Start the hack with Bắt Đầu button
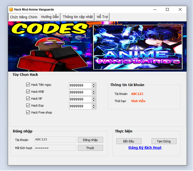 coord(129,141)
